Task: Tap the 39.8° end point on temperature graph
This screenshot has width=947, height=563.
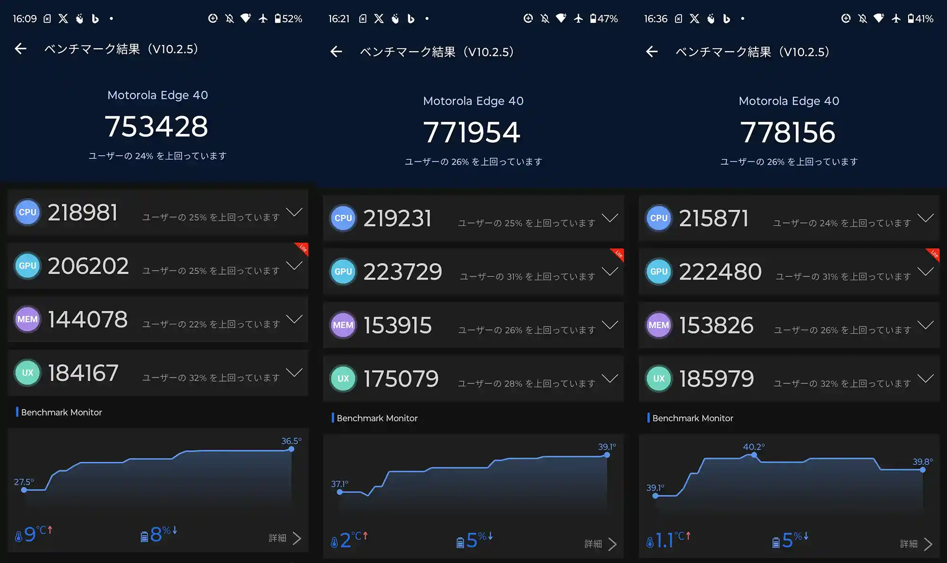Action: 922,470
